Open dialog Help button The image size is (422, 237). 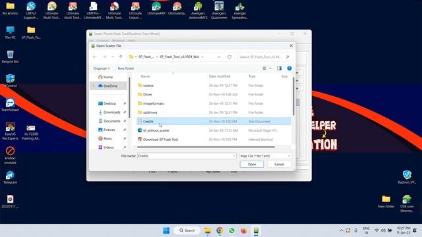[289, 68]
